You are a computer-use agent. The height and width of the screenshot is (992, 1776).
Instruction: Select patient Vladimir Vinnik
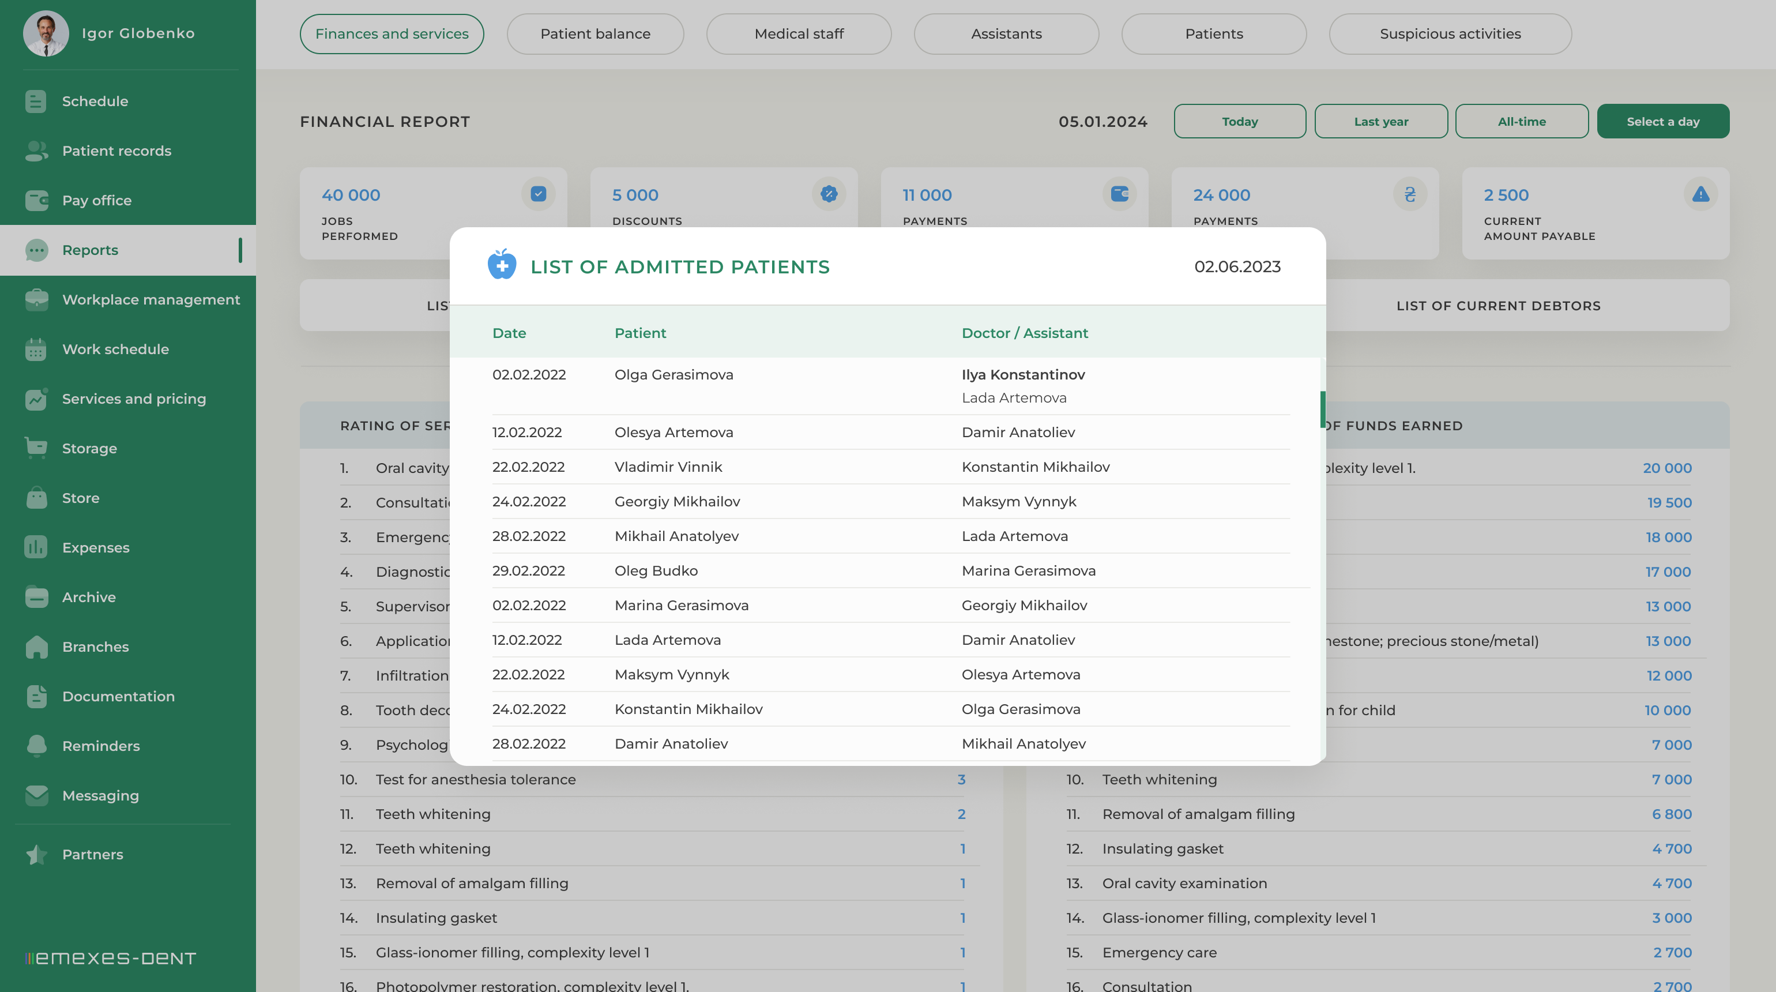click(x=668, y=467)
